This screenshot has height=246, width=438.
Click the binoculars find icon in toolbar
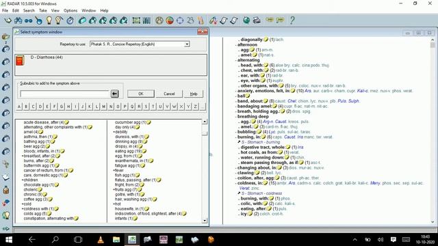(18, 20)
